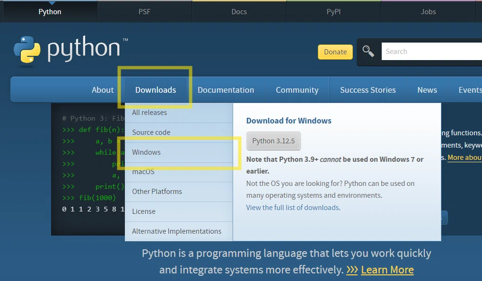Select macOS in the Downloads dropdown
Screen dimensions: 482x281
pos(179,172)
